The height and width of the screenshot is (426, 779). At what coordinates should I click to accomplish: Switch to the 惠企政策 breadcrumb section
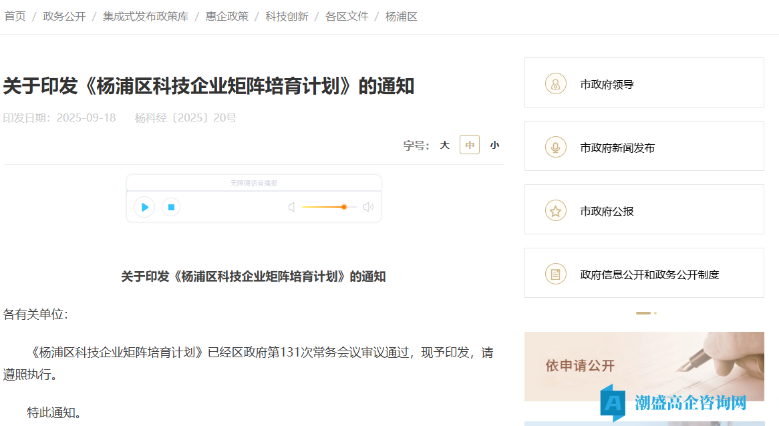226,16
